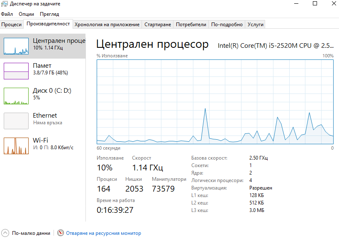Switch to the По-подробно tab
This screenshot has height=239, width=339.
click(x=227, y=25)
